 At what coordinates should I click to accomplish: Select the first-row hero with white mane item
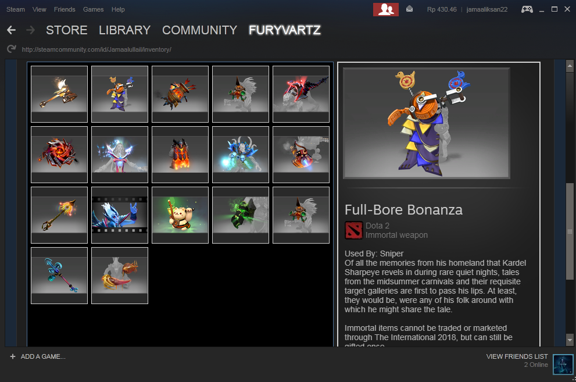pyautogui.click(x=241, y=94)
